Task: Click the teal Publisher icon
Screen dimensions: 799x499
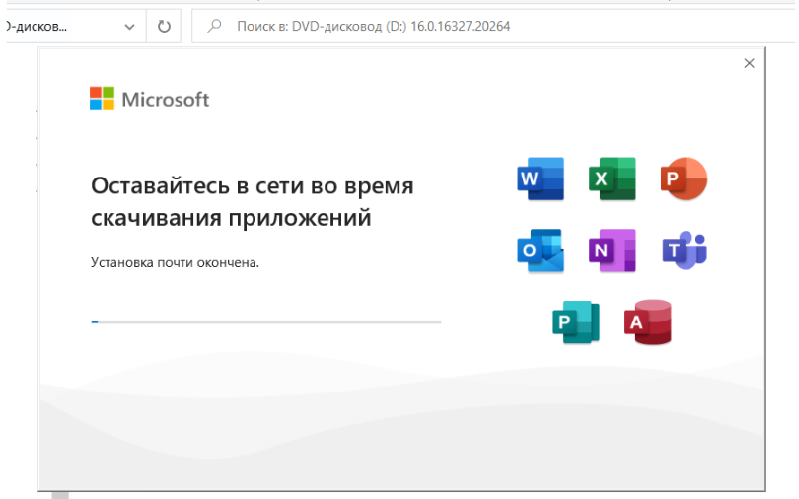Action: click(x=575, y=322)
